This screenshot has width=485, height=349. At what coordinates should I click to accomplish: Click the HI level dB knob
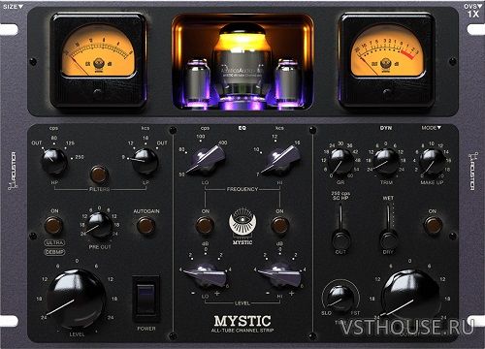pos(279,275)
